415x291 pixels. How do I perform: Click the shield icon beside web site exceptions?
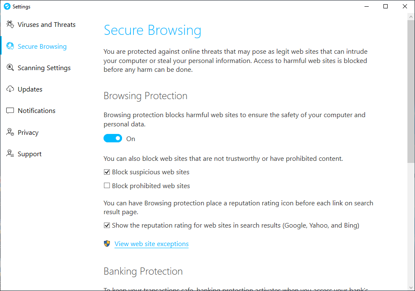click(107, 244)
